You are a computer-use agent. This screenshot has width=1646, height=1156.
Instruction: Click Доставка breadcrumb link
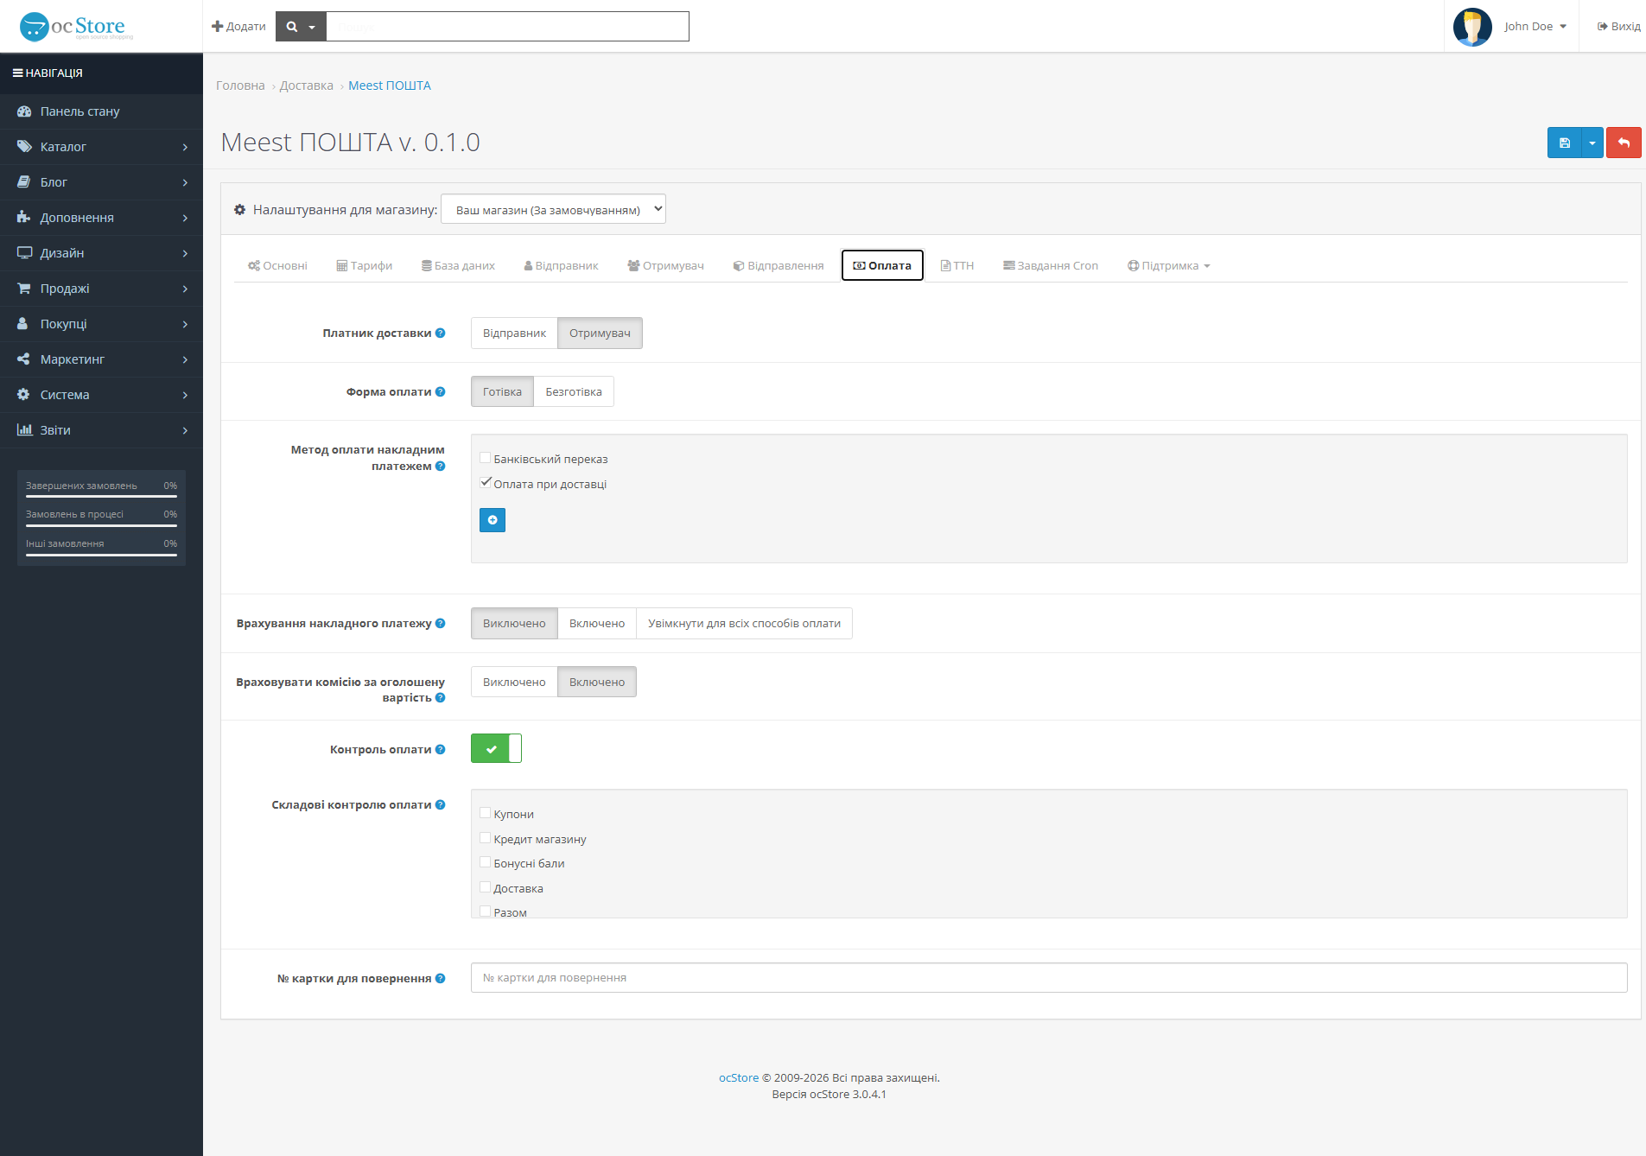click(306, 86)
